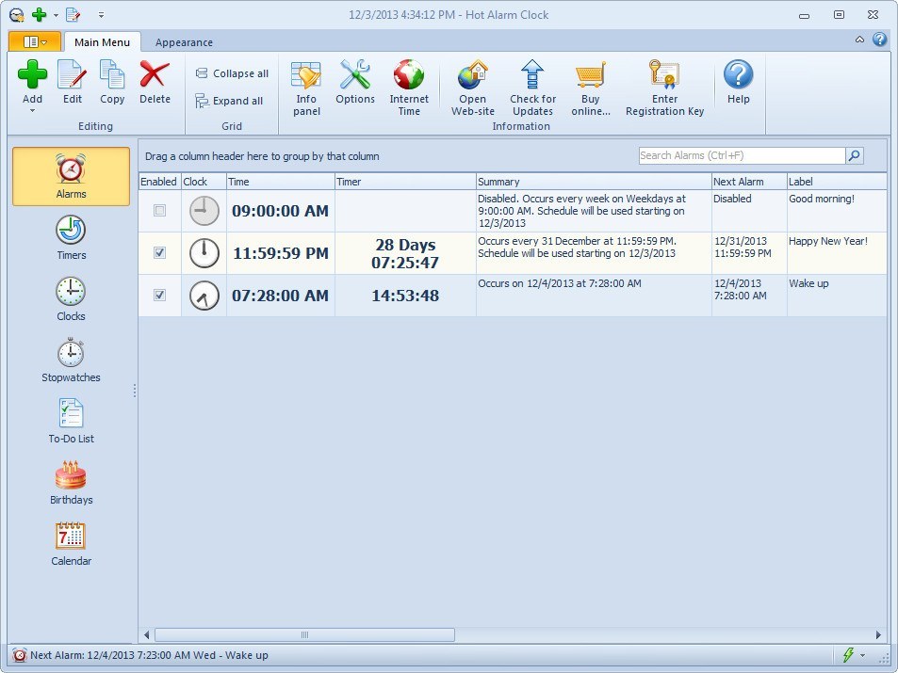The height and width of the screenshot is (673, 898).
Task: Open the status bar lightning dropdown
Action: click(x=862, y=655)
